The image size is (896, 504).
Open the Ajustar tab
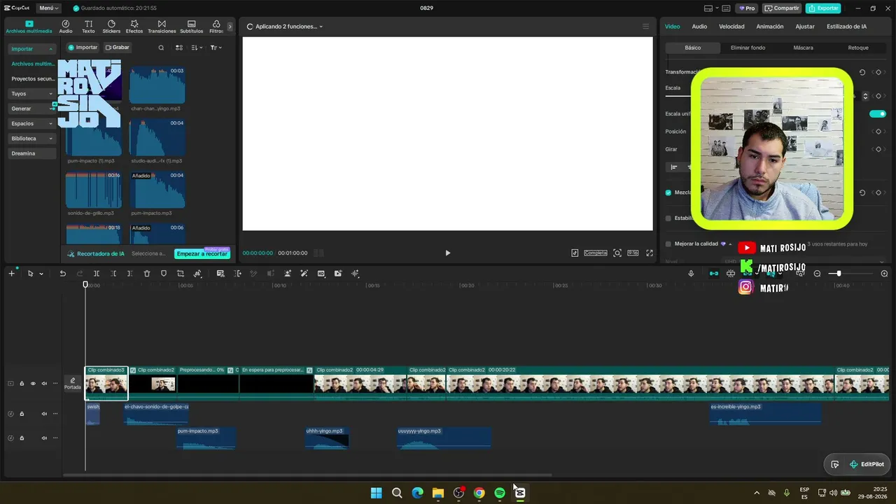[x=805, y=27]
